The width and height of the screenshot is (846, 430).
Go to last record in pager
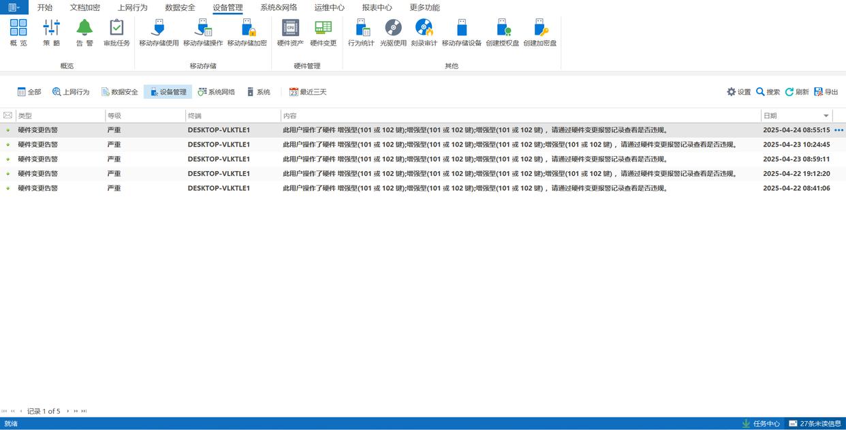pos(84,412)
